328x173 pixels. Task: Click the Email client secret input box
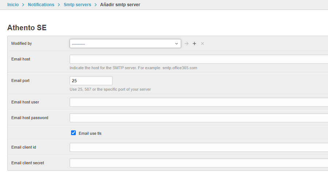coord(199,163)
